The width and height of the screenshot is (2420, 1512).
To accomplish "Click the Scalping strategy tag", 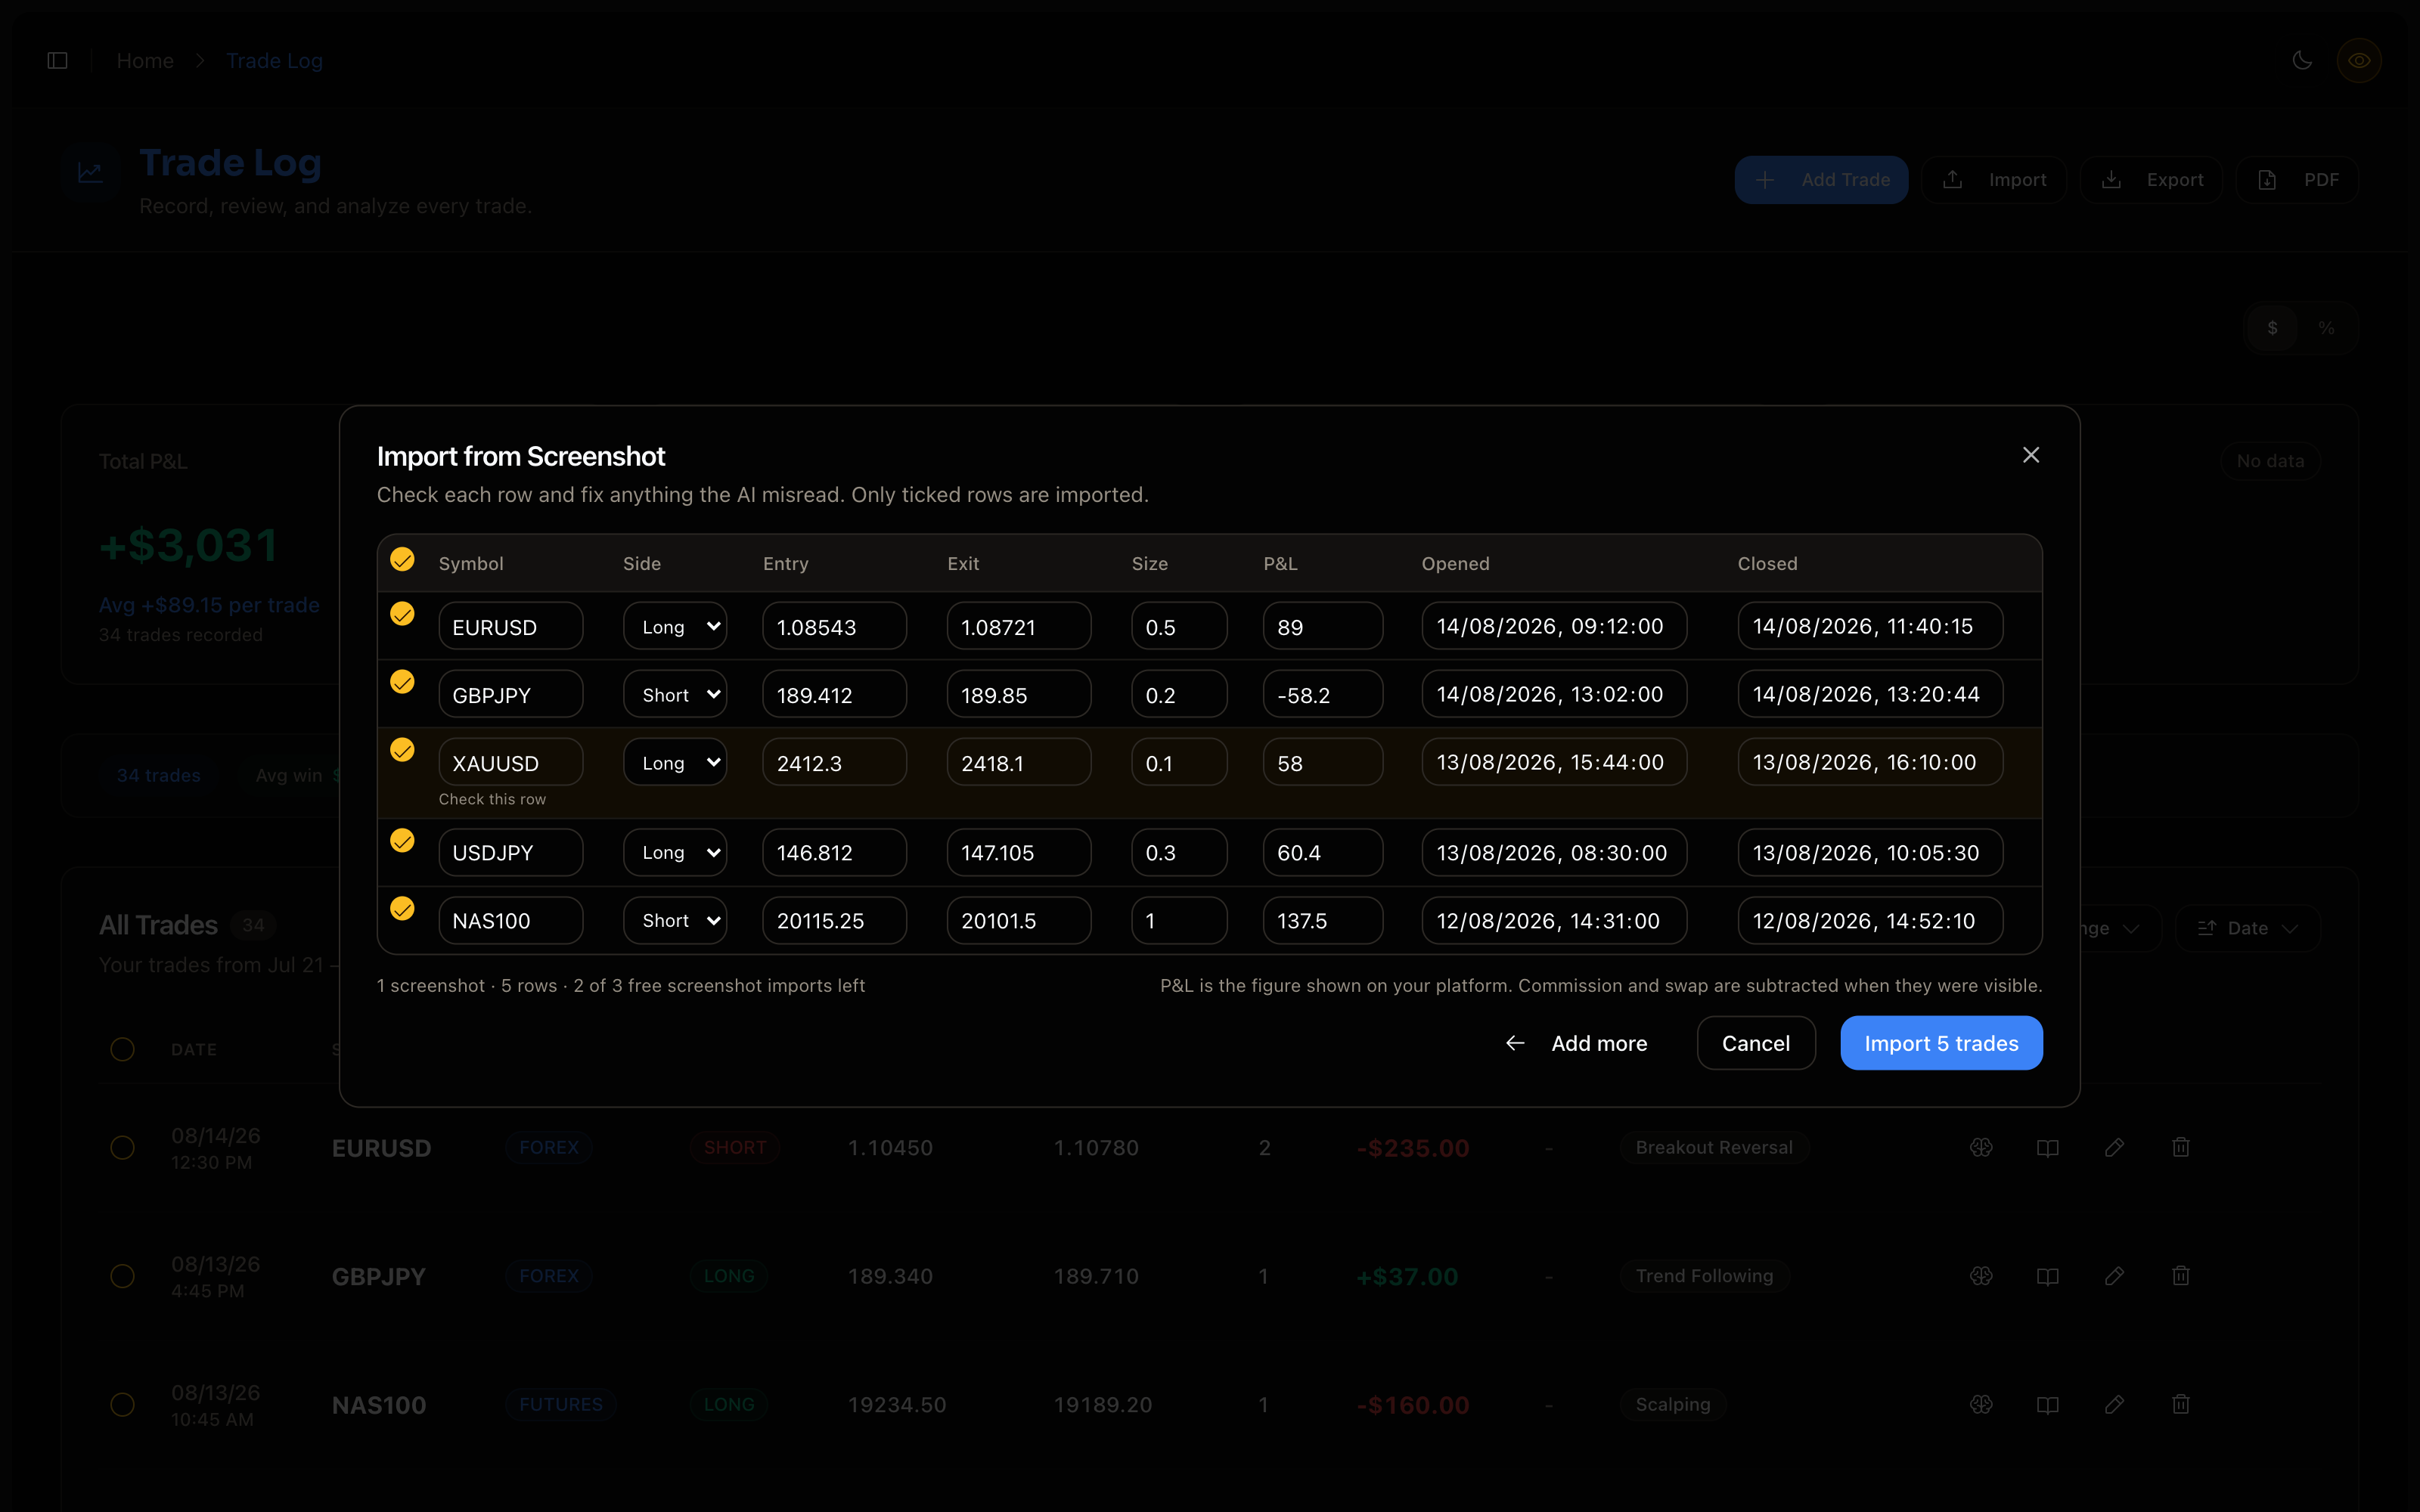I will (x=1672, y=1404).
